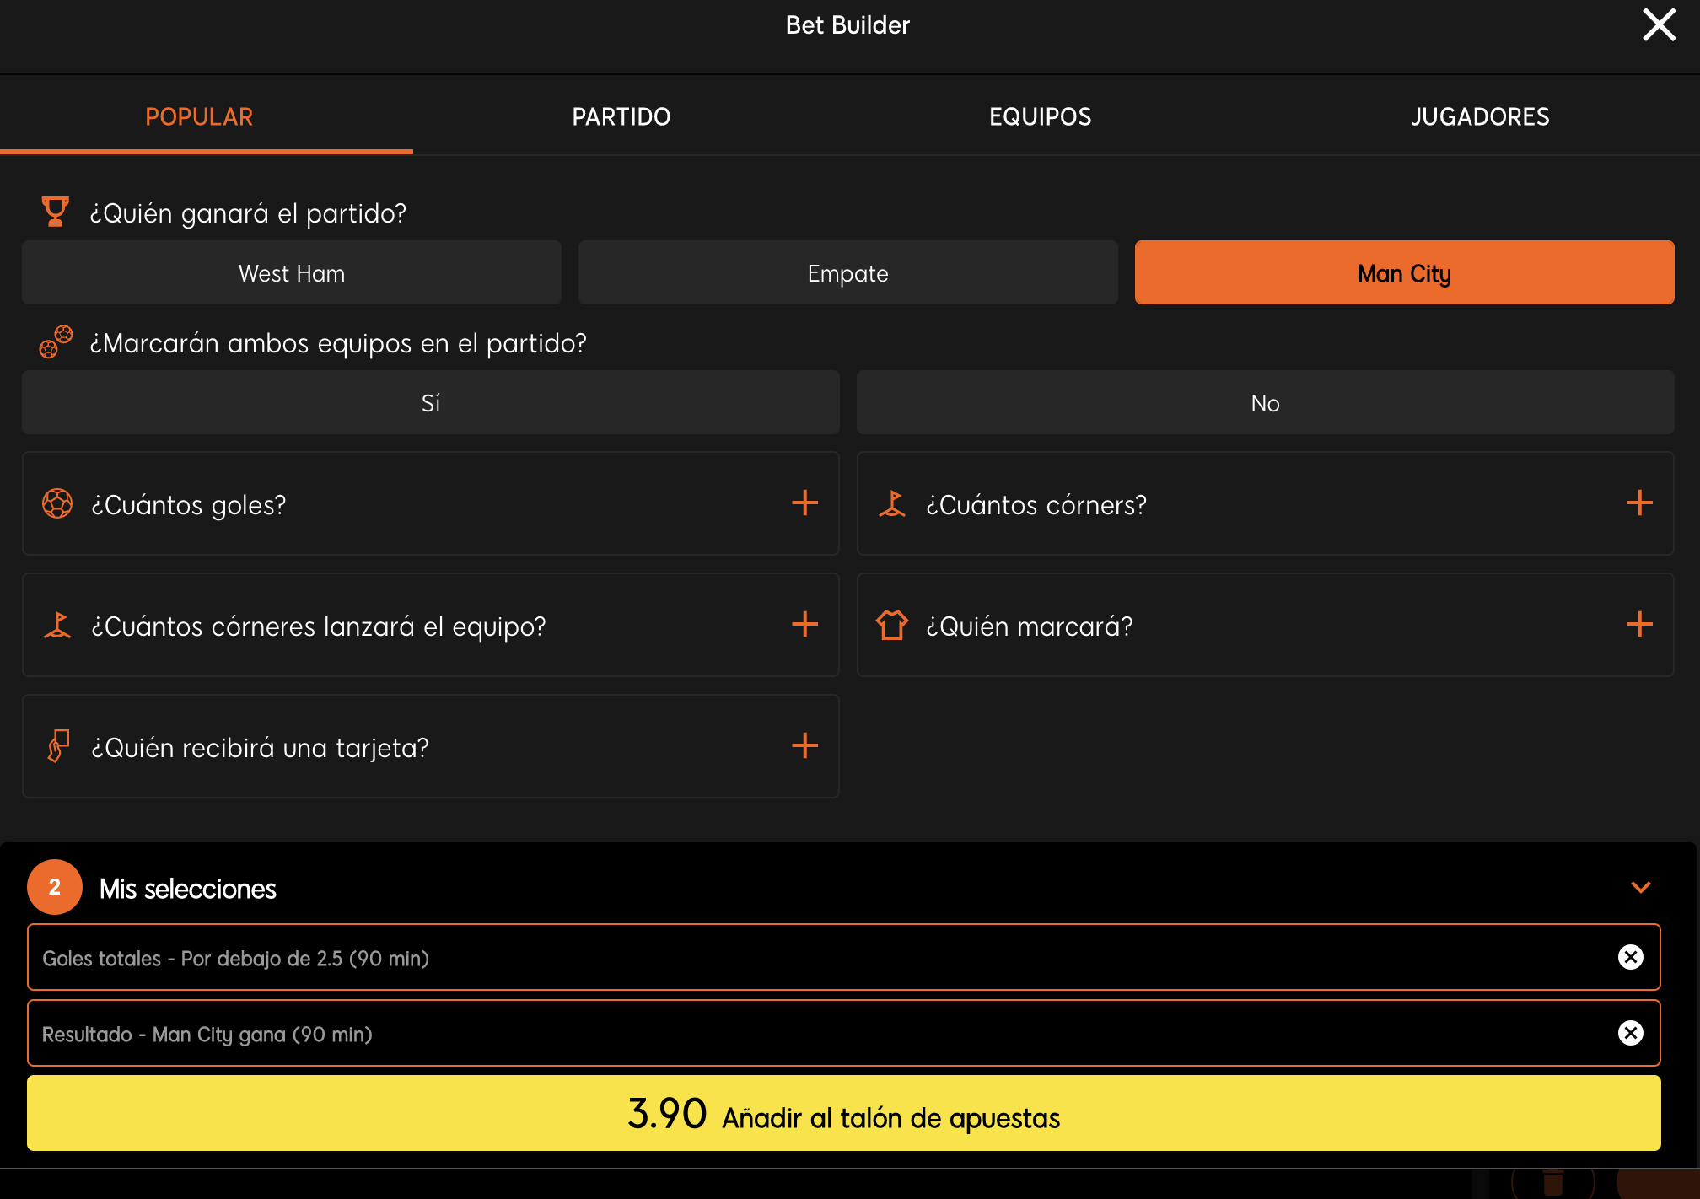Click the two-balls icon for both teams scoring
Image resolution: width=1700 pixels, height=1199 pixels.
(x=56, y=341)
